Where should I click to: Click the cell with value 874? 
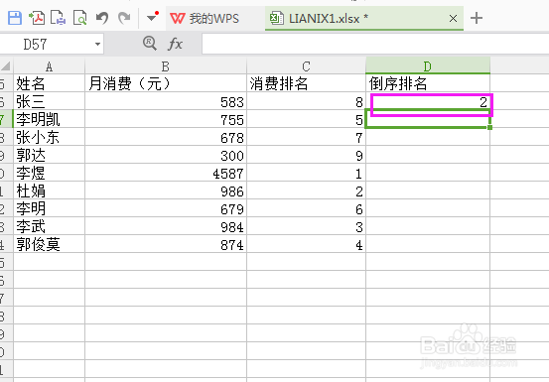point(166,244)
